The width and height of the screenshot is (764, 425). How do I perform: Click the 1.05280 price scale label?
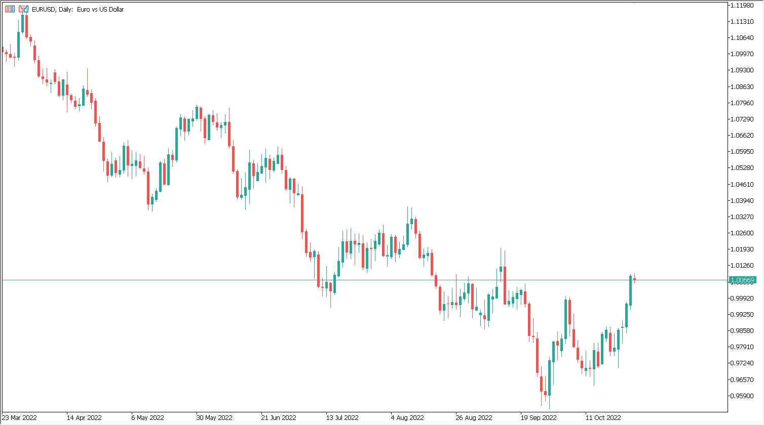click(x=743, y=167)
